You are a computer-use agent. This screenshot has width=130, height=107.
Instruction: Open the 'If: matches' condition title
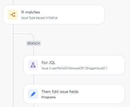click(x=31, y=12)
